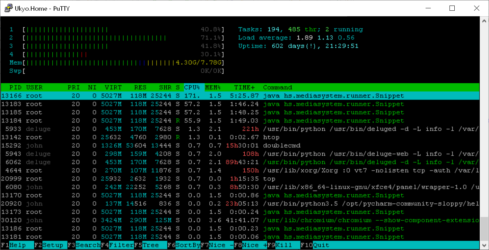Click the vertical scrollbar thumb
Screen dimensions: 489x250
tap(484, 228)
